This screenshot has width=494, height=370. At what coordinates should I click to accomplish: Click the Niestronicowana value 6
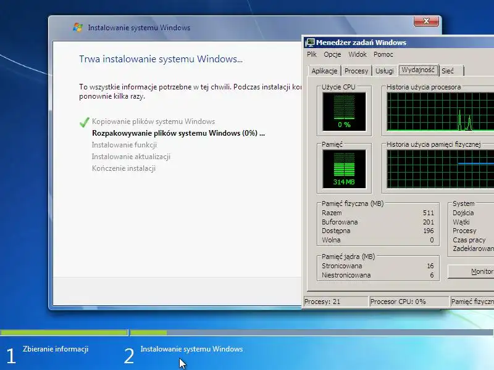[432, 275]
